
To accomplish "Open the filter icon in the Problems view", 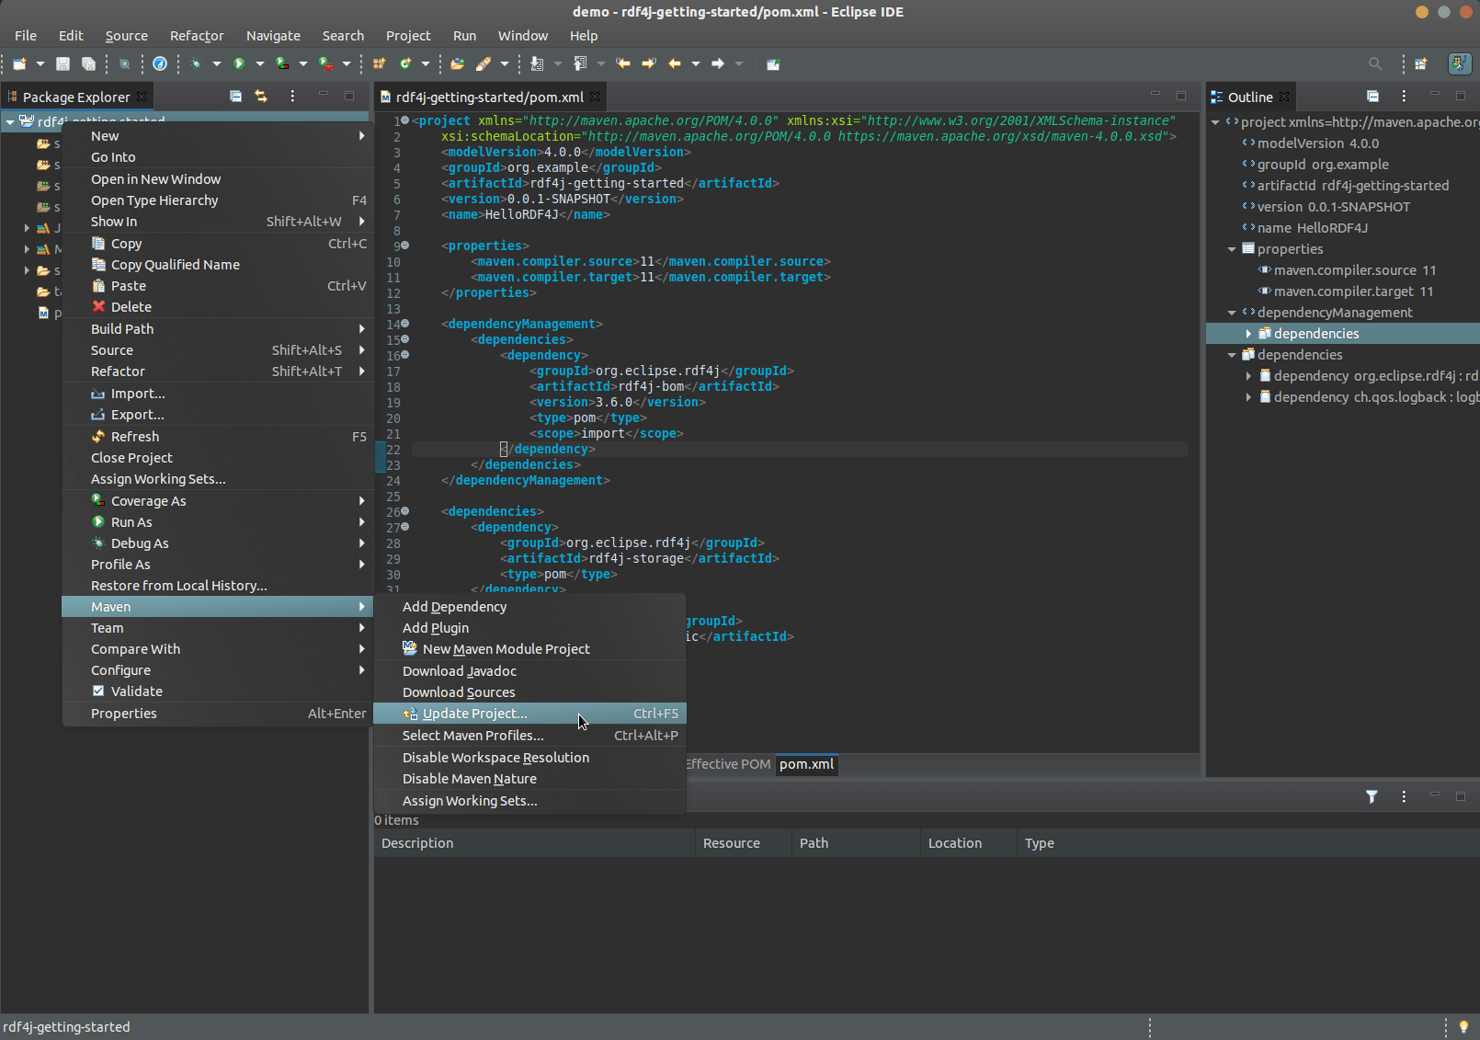I will (x=1372, y=796).
